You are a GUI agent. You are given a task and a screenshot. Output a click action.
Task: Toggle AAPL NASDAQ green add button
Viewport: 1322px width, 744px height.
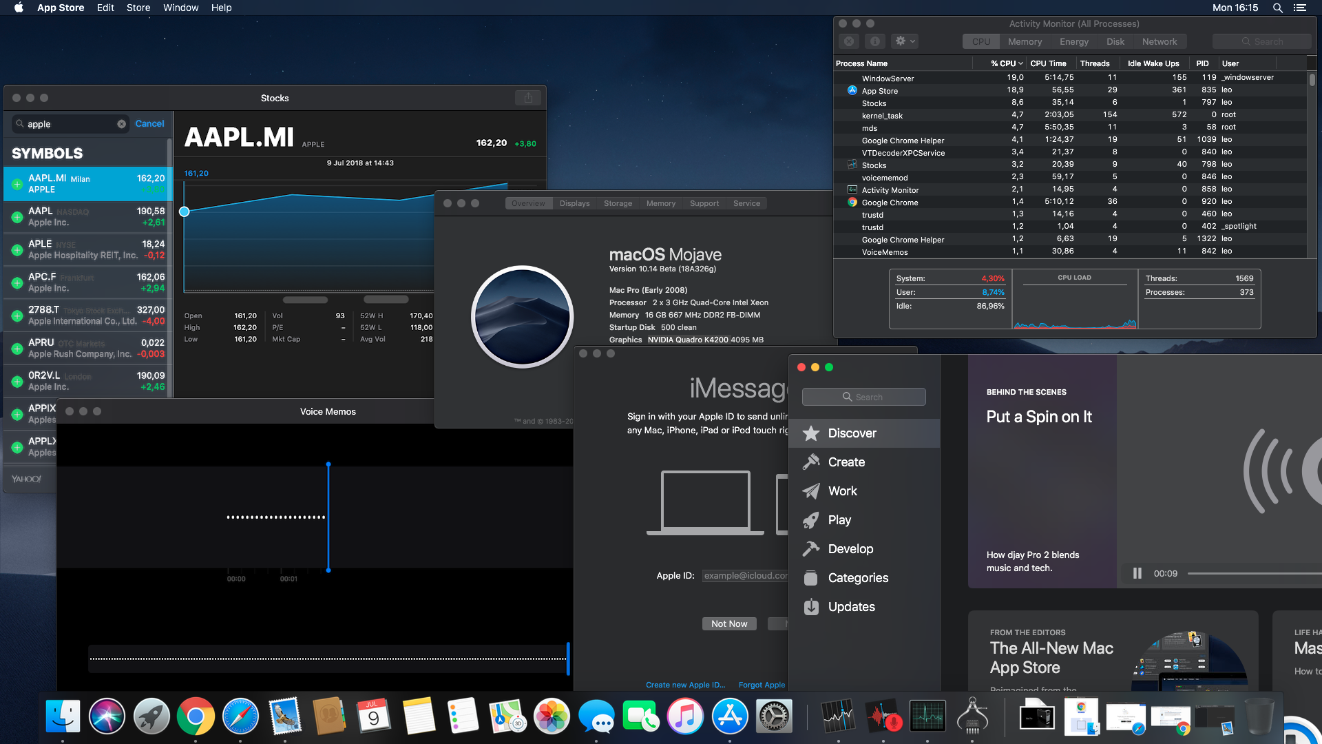(17, 217)
